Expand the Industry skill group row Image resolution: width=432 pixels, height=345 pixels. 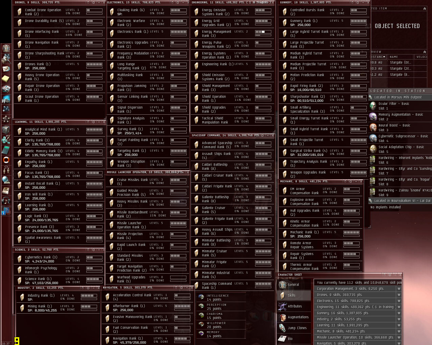[399, 319]
